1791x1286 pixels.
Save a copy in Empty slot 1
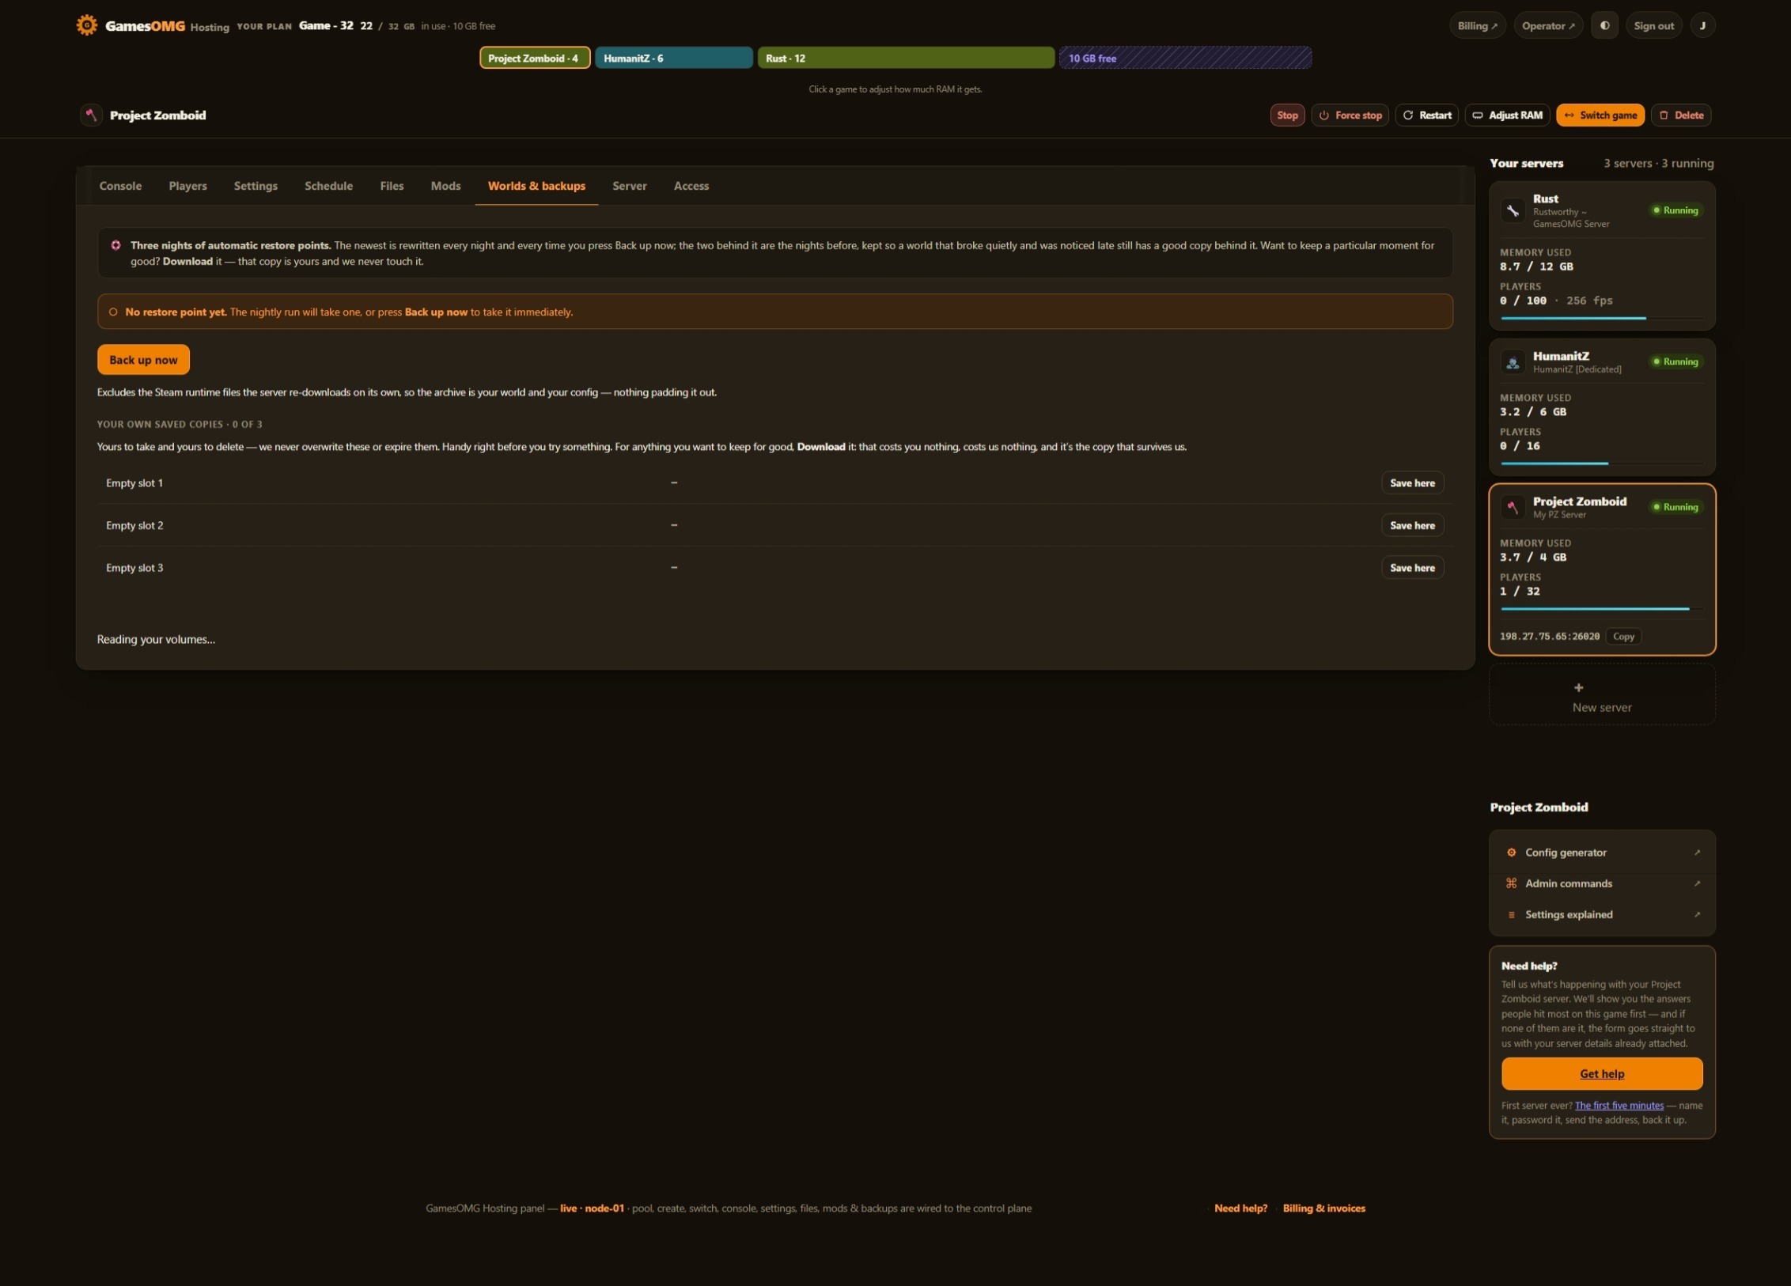click(x=1412, y=482)
